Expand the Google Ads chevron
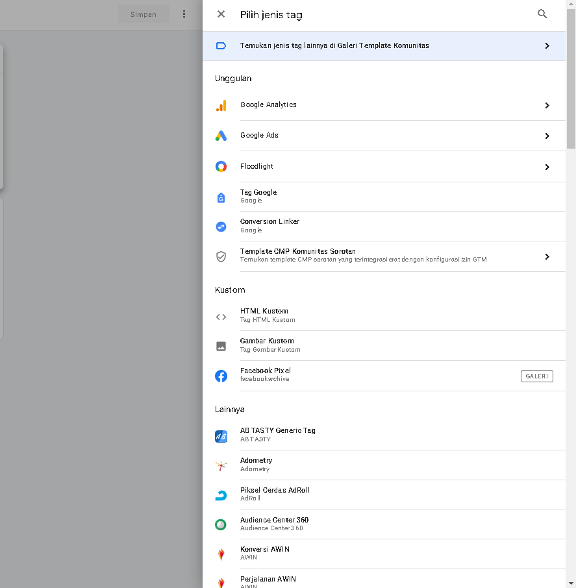 click(547, 136)
